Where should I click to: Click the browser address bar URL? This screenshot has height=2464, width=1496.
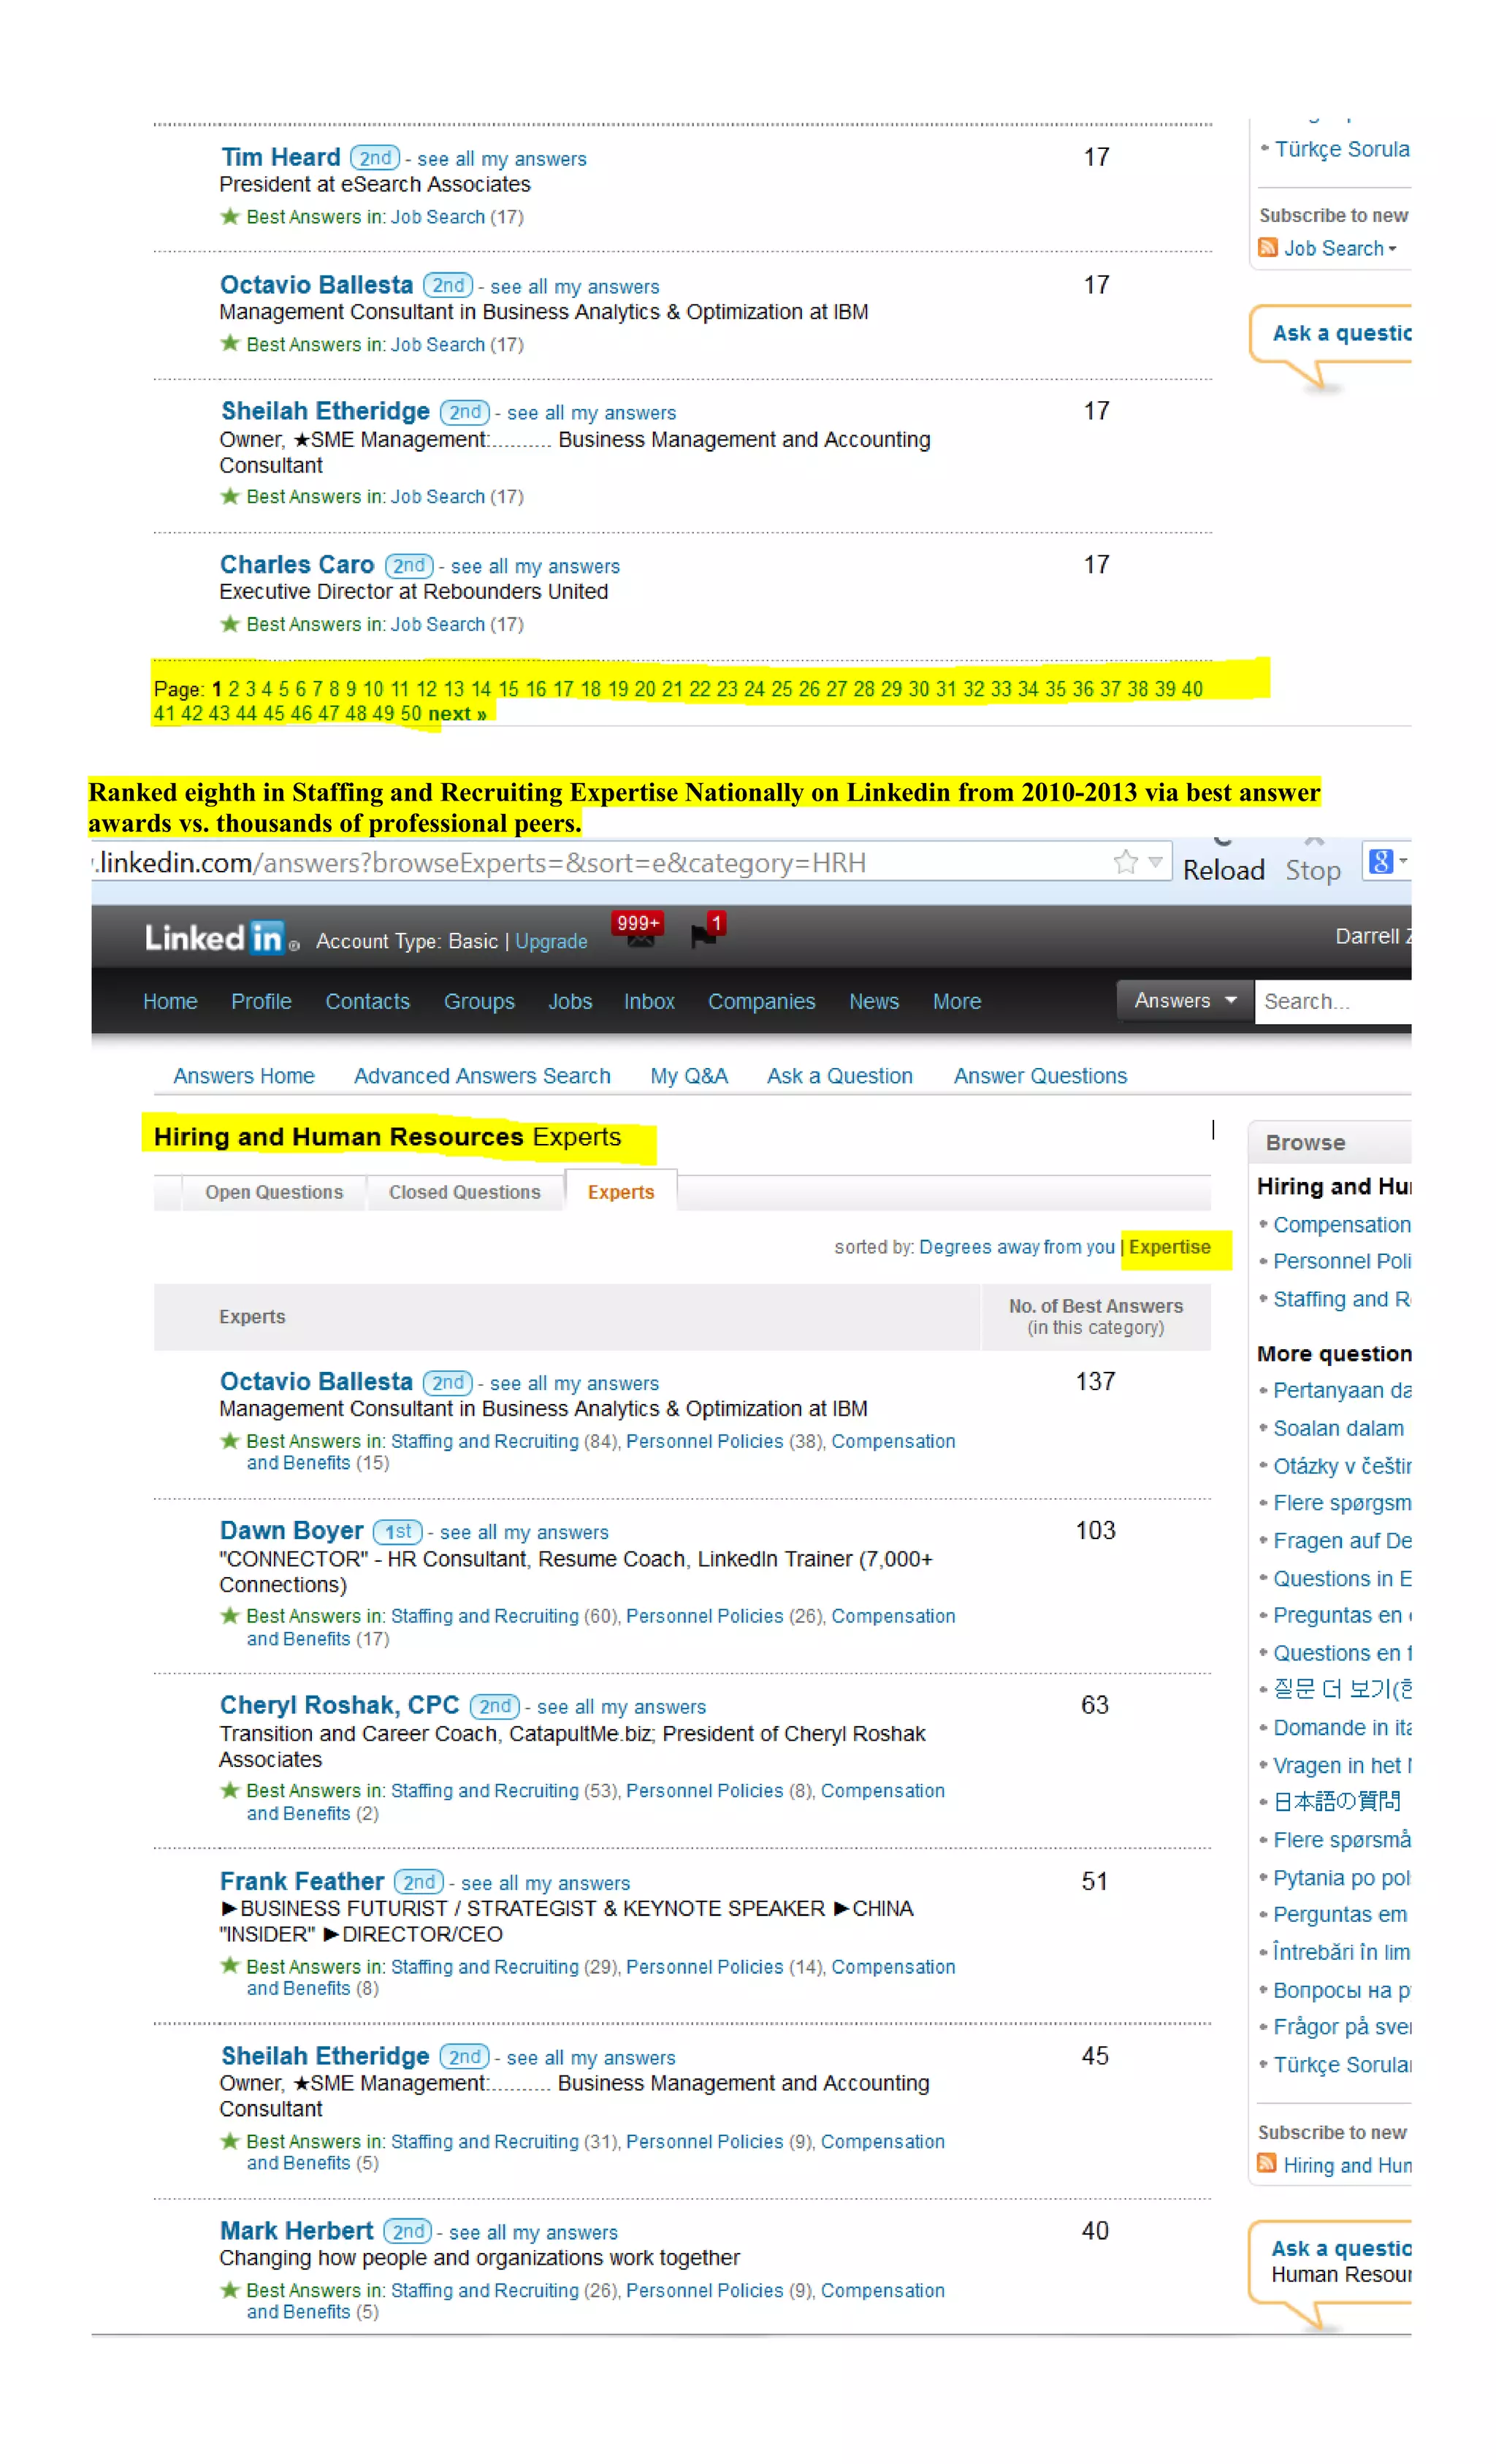click(480, 862)
